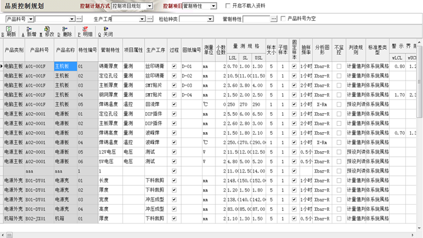Select the 锡膏厚度 cell
The height and width of the screenshot is (238, 423).
pos(110,66)
